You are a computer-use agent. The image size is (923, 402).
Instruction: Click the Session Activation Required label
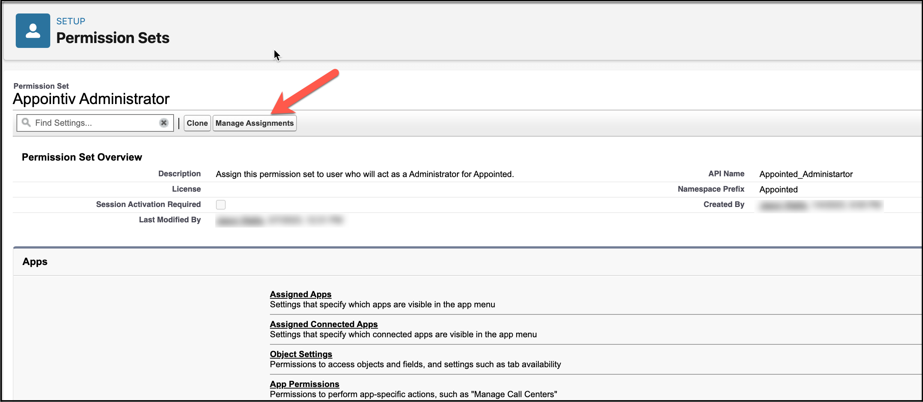coord(148,204)
